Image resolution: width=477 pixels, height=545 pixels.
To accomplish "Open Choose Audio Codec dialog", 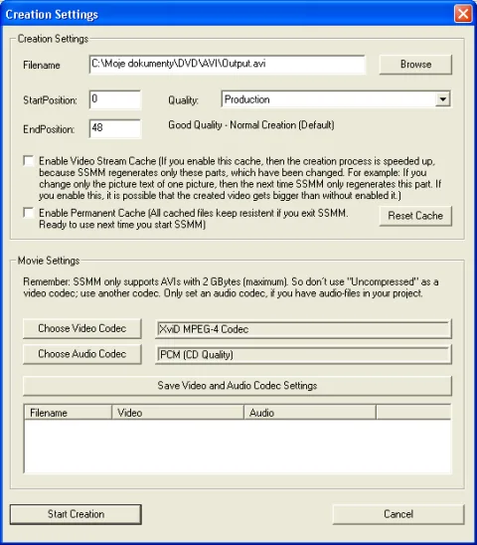I will click(x=82, y=354).
